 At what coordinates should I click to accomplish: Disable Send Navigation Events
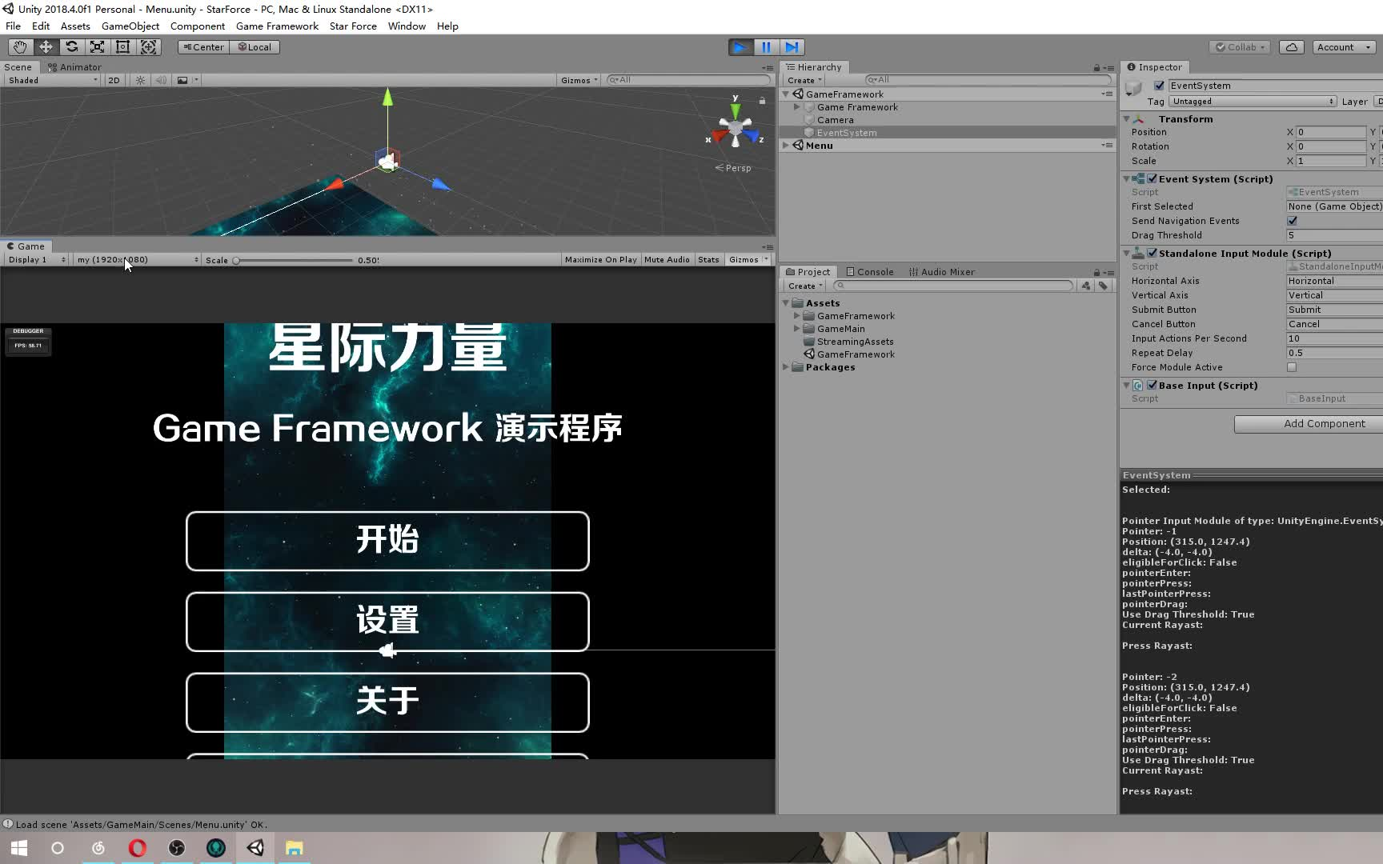point(1292,221)
